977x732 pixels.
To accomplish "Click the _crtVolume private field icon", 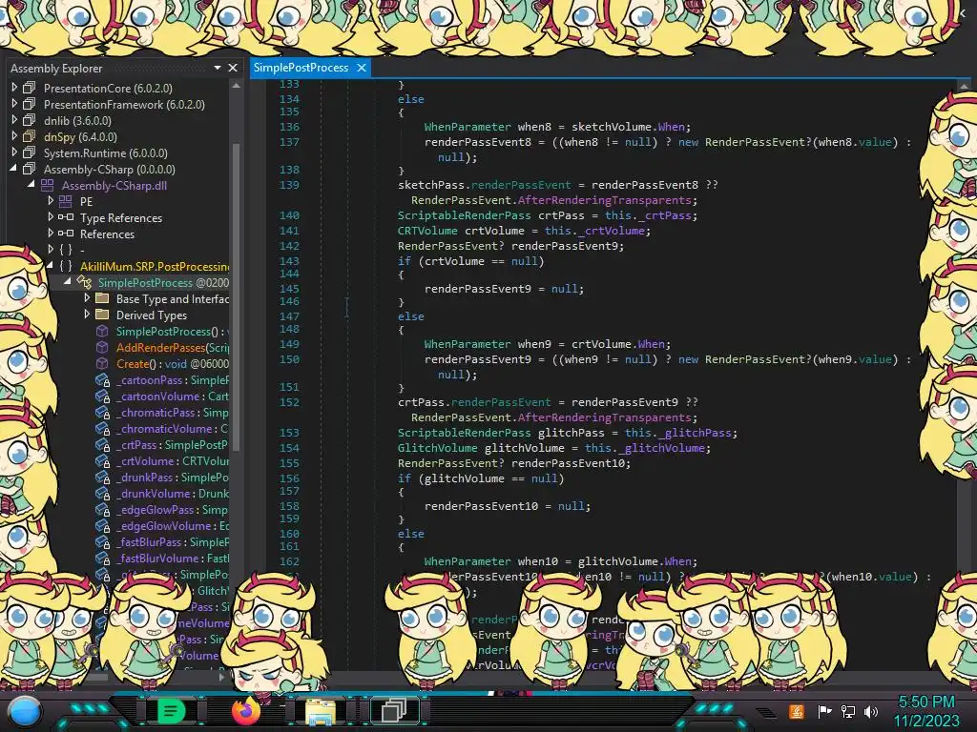I will (103, 461).
